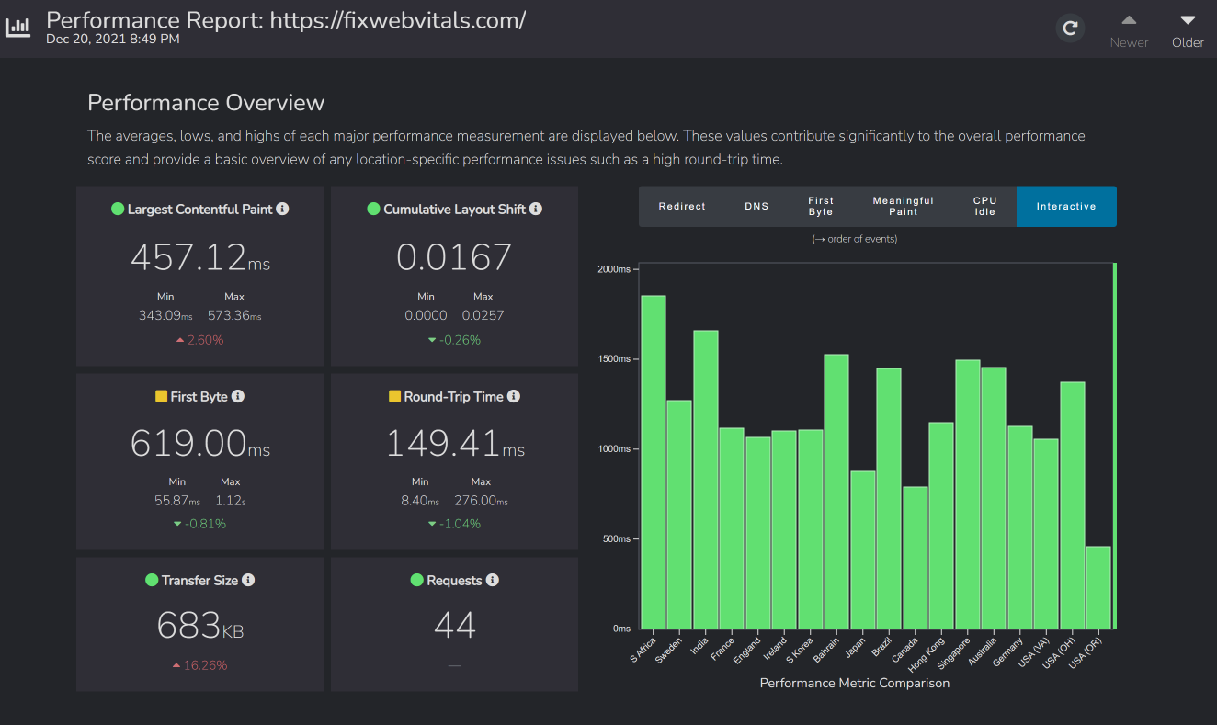Viewport: 1217px width, 725px height.
Task: Click the 55.87ms Min First Byte value
Action: pos(177,501)
